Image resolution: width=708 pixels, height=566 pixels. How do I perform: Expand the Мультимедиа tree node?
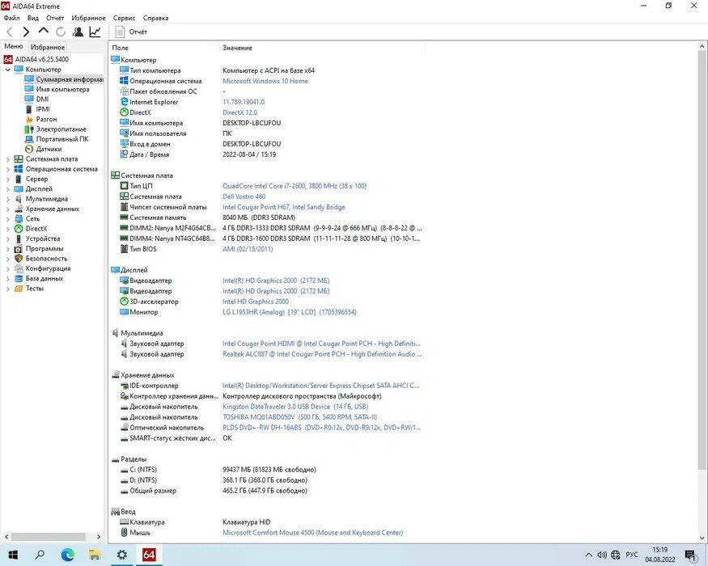point(7,199)
